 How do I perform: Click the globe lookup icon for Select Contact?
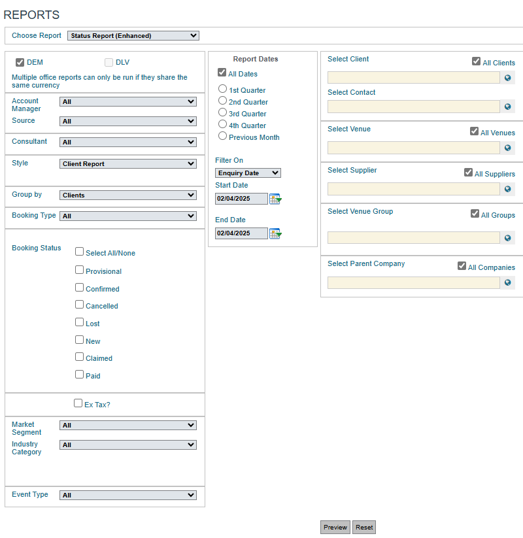[x=507, y=107]
